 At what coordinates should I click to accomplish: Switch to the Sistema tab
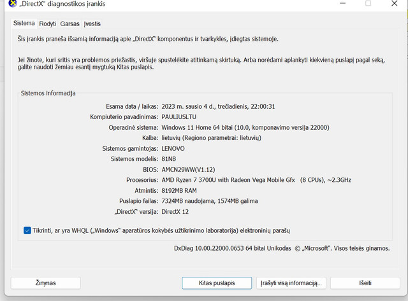coord(24,23)
